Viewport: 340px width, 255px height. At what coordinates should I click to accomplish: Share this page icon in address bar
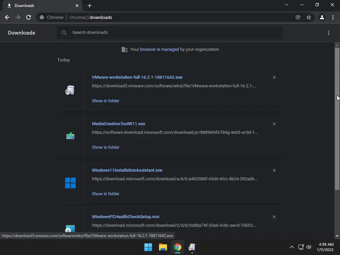(x=298, y=17)
